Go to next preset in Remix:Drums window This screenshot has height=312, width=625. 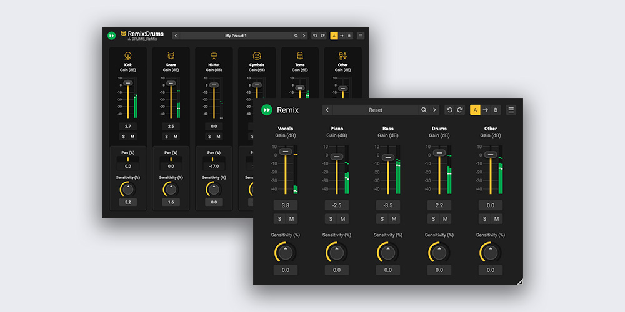tap(304, 36)
